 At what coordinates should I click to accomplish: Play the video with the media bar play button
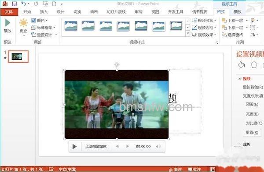[x=74, y=147]
